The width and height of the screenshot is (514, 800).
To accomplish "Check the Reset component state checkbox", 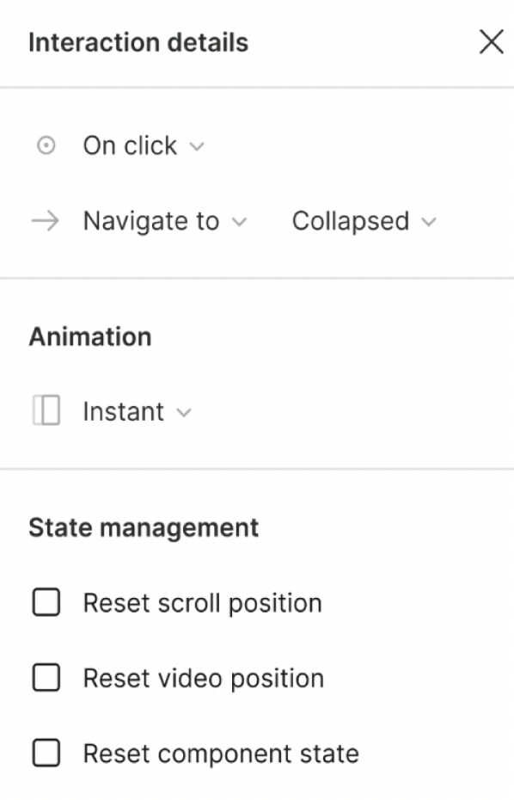I will coord(46,753).
